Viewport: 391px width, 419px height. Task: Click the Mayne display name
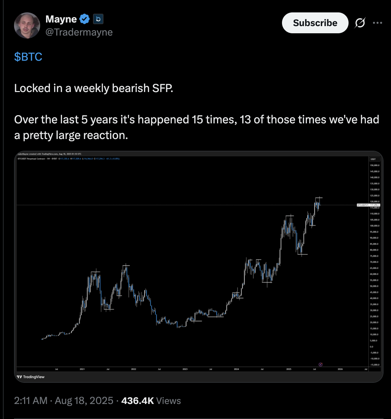click(x=61, y=19)
